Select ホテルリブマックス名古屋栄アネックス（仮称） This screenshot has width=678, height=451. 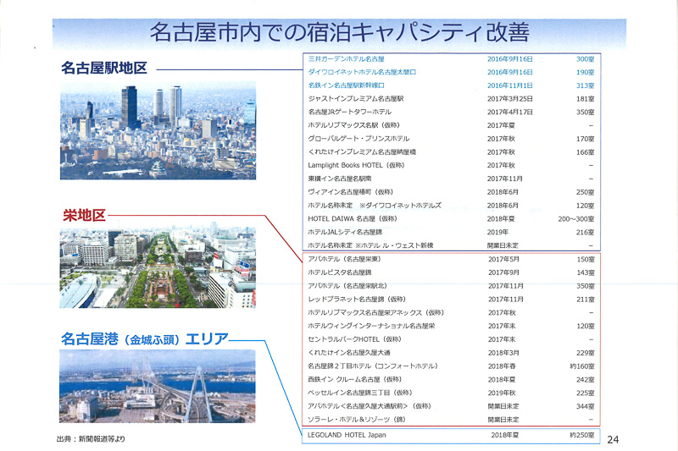point(376,313)
